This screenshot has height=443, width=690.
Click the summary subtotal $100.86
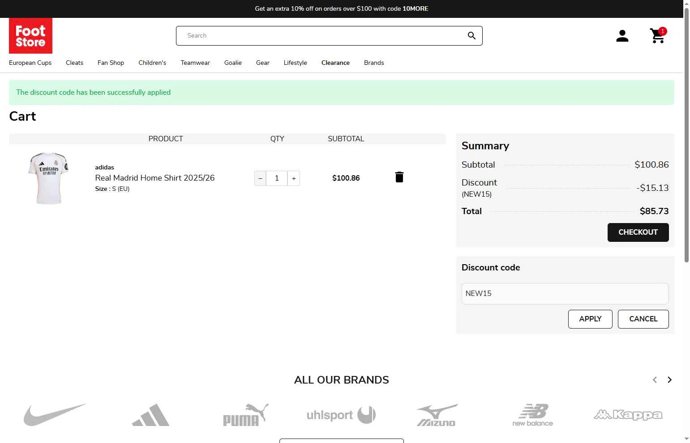tap(651, 165)
